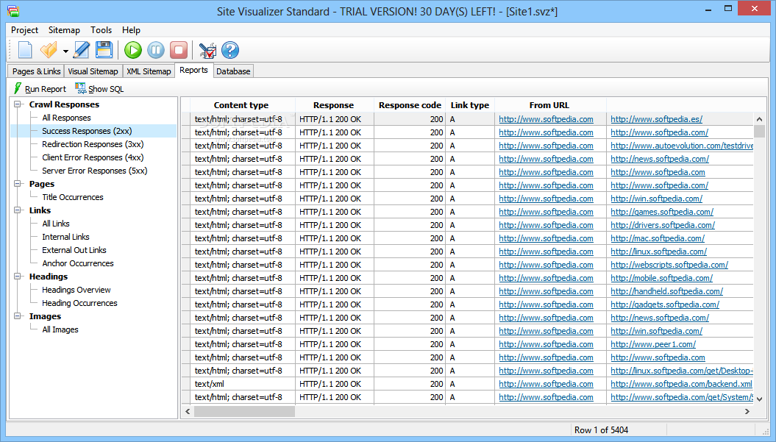Switch to the Pages & Links tab
The height and width of the screenshot is (442, 776).
click(36, 71)
